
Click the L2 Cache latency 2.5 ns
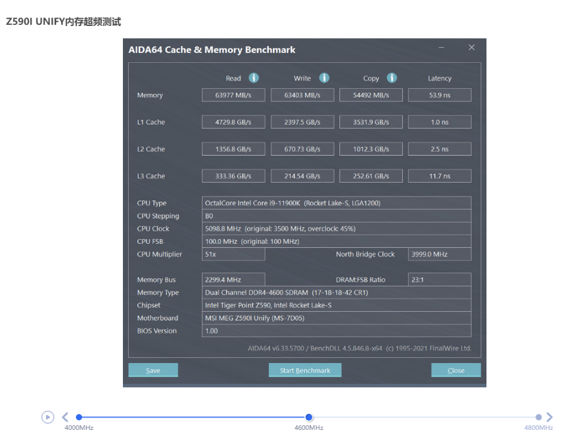[x=440, y=149]
